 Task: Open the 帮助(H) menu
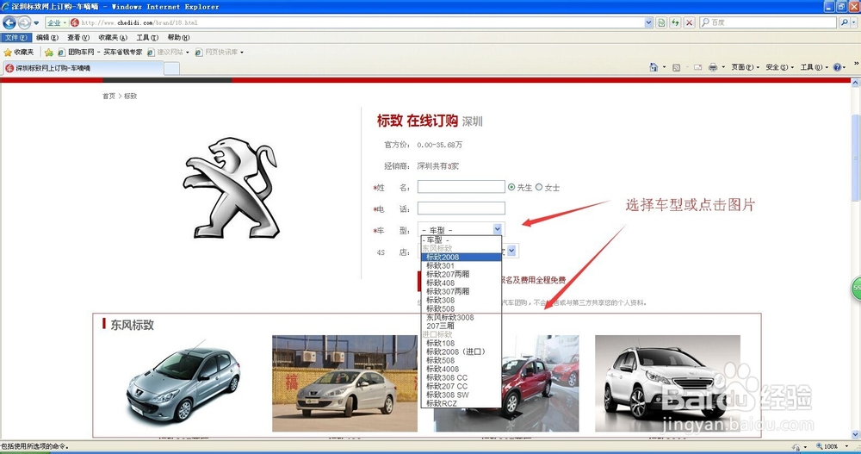pos(178,37)
